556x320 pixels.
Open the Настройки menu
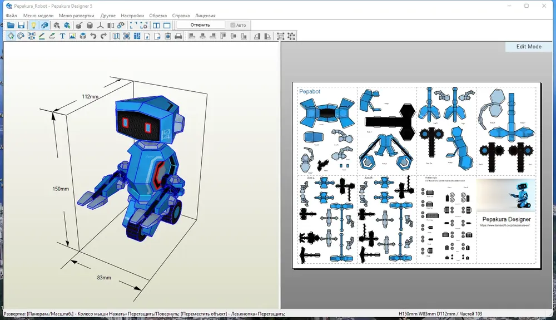(x=132, y=16)
